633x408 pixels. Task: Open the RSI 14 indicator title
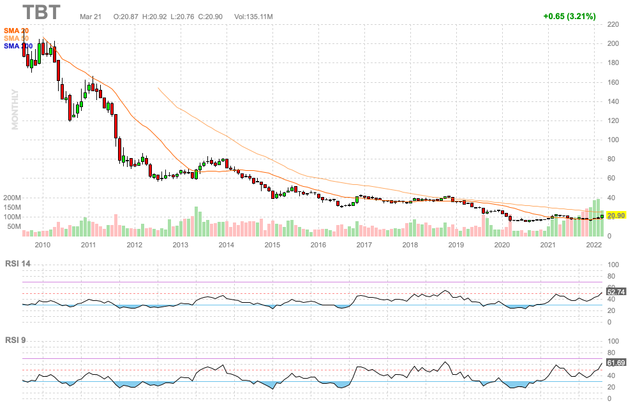(18, 263)
